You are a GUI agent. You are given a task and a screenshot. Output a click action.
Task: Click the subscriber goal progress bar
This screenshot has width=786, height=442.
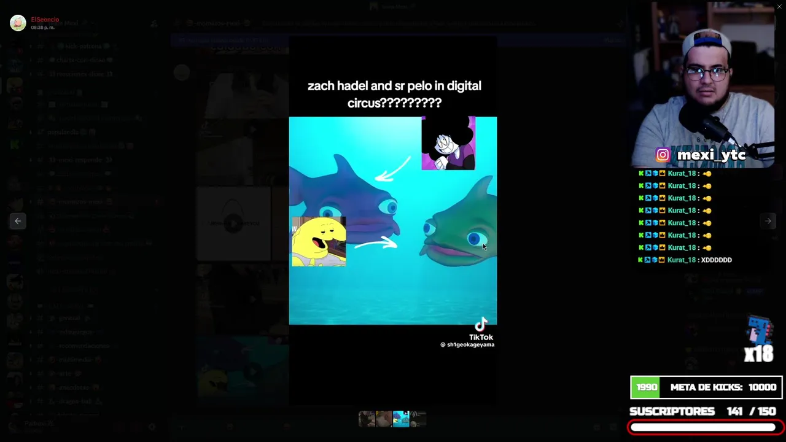pyautogui.click(x=706, y=427)
